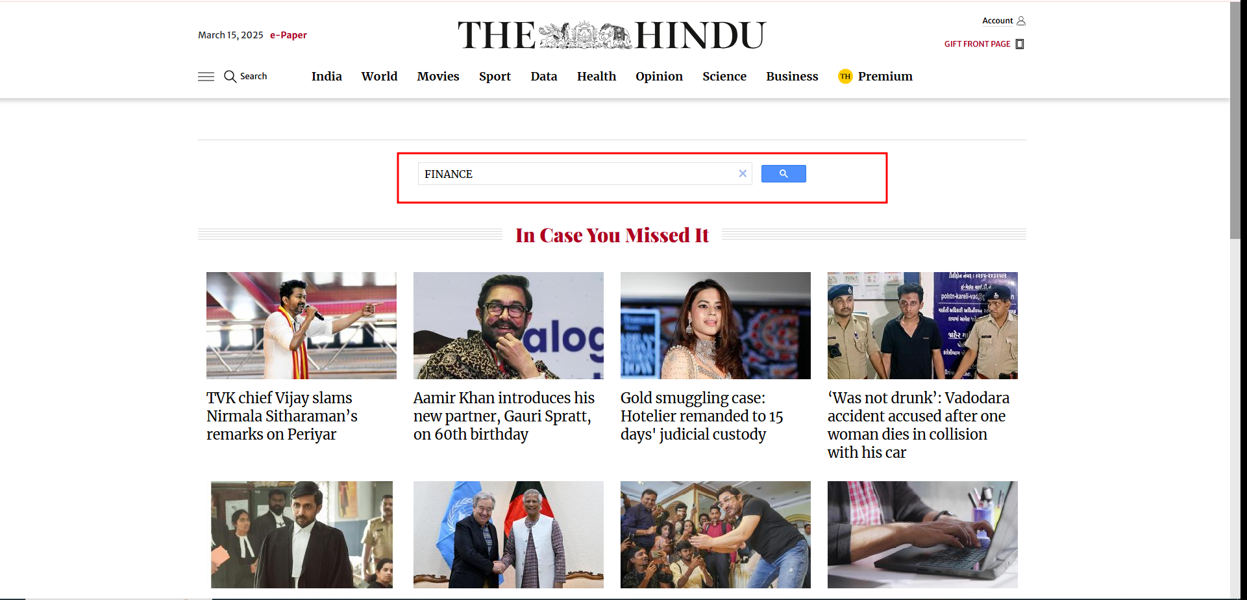The width and height of the screenshot is (1247, 600).
Task: Open the hamburger menu icon
Action: (206, 77)
